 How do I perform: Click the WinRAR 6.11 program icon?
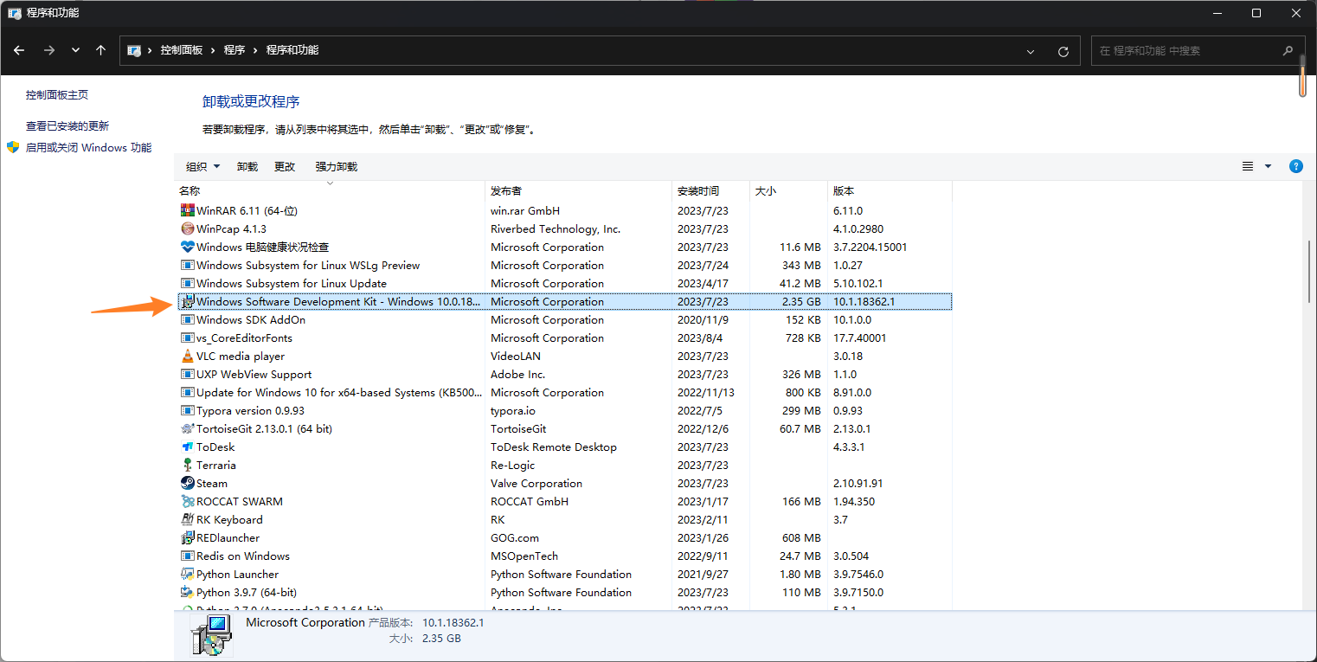click(188, 210)
